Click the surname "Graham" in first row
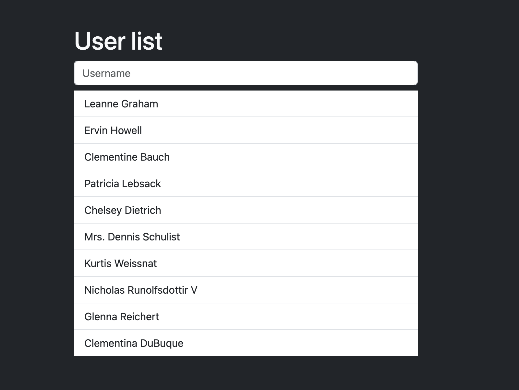Viewport: 519px width, 390px height. click(x=139, y=104)
